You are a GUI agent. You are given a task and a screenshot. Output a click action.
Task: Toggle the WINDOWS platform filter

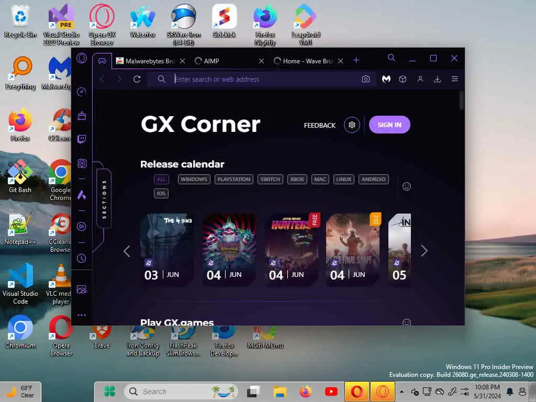click(x=194, y=179)
